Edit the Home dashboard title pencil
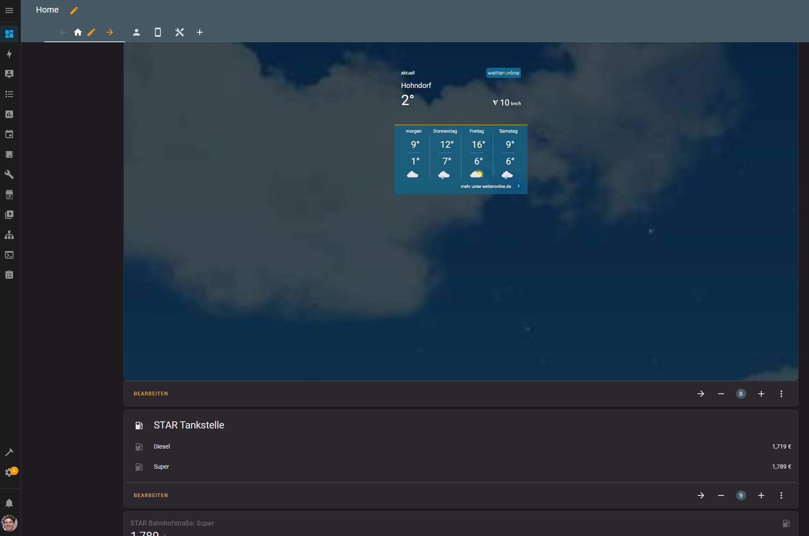Image resolution: width=809 pixels, height=536 pixels. 74,10
